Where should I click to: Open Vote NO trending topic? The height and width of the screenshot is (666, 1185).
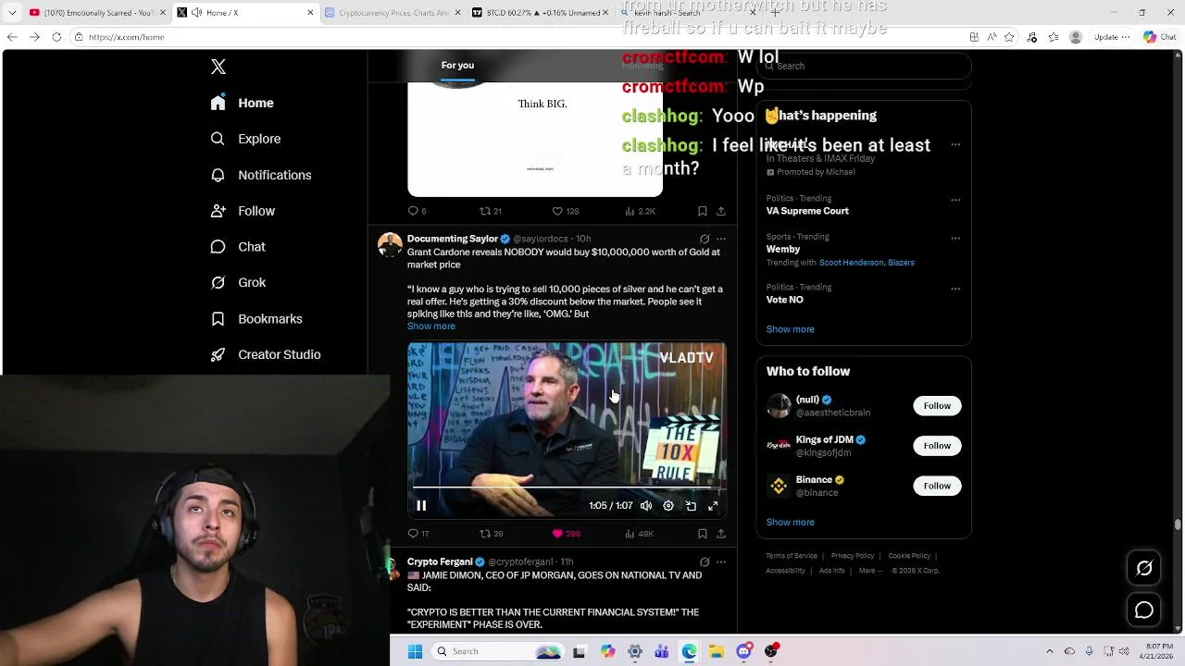point(784,300)
